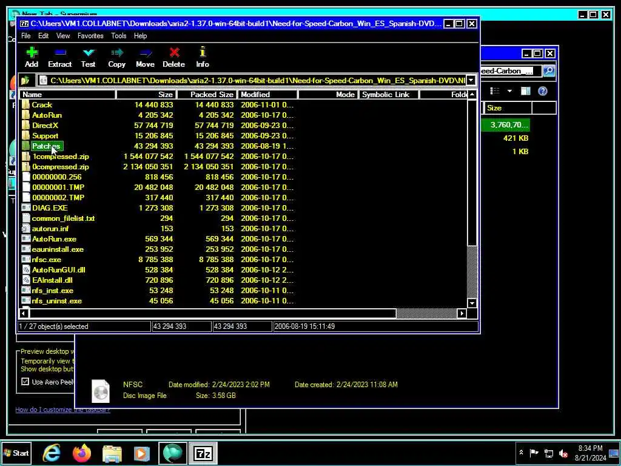The image size is (621, 466).
Task: Open the view options dropdown arrow in Explorer
Action: coord(509,91)
